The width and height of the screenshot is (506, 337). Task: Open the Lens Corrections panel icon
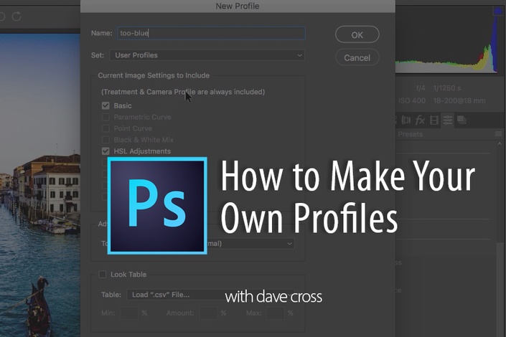pyautogui.click(x=406, y=120)
